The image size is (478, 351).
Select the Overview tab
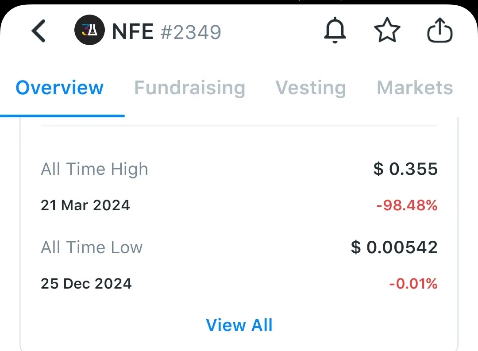[60, 88]
